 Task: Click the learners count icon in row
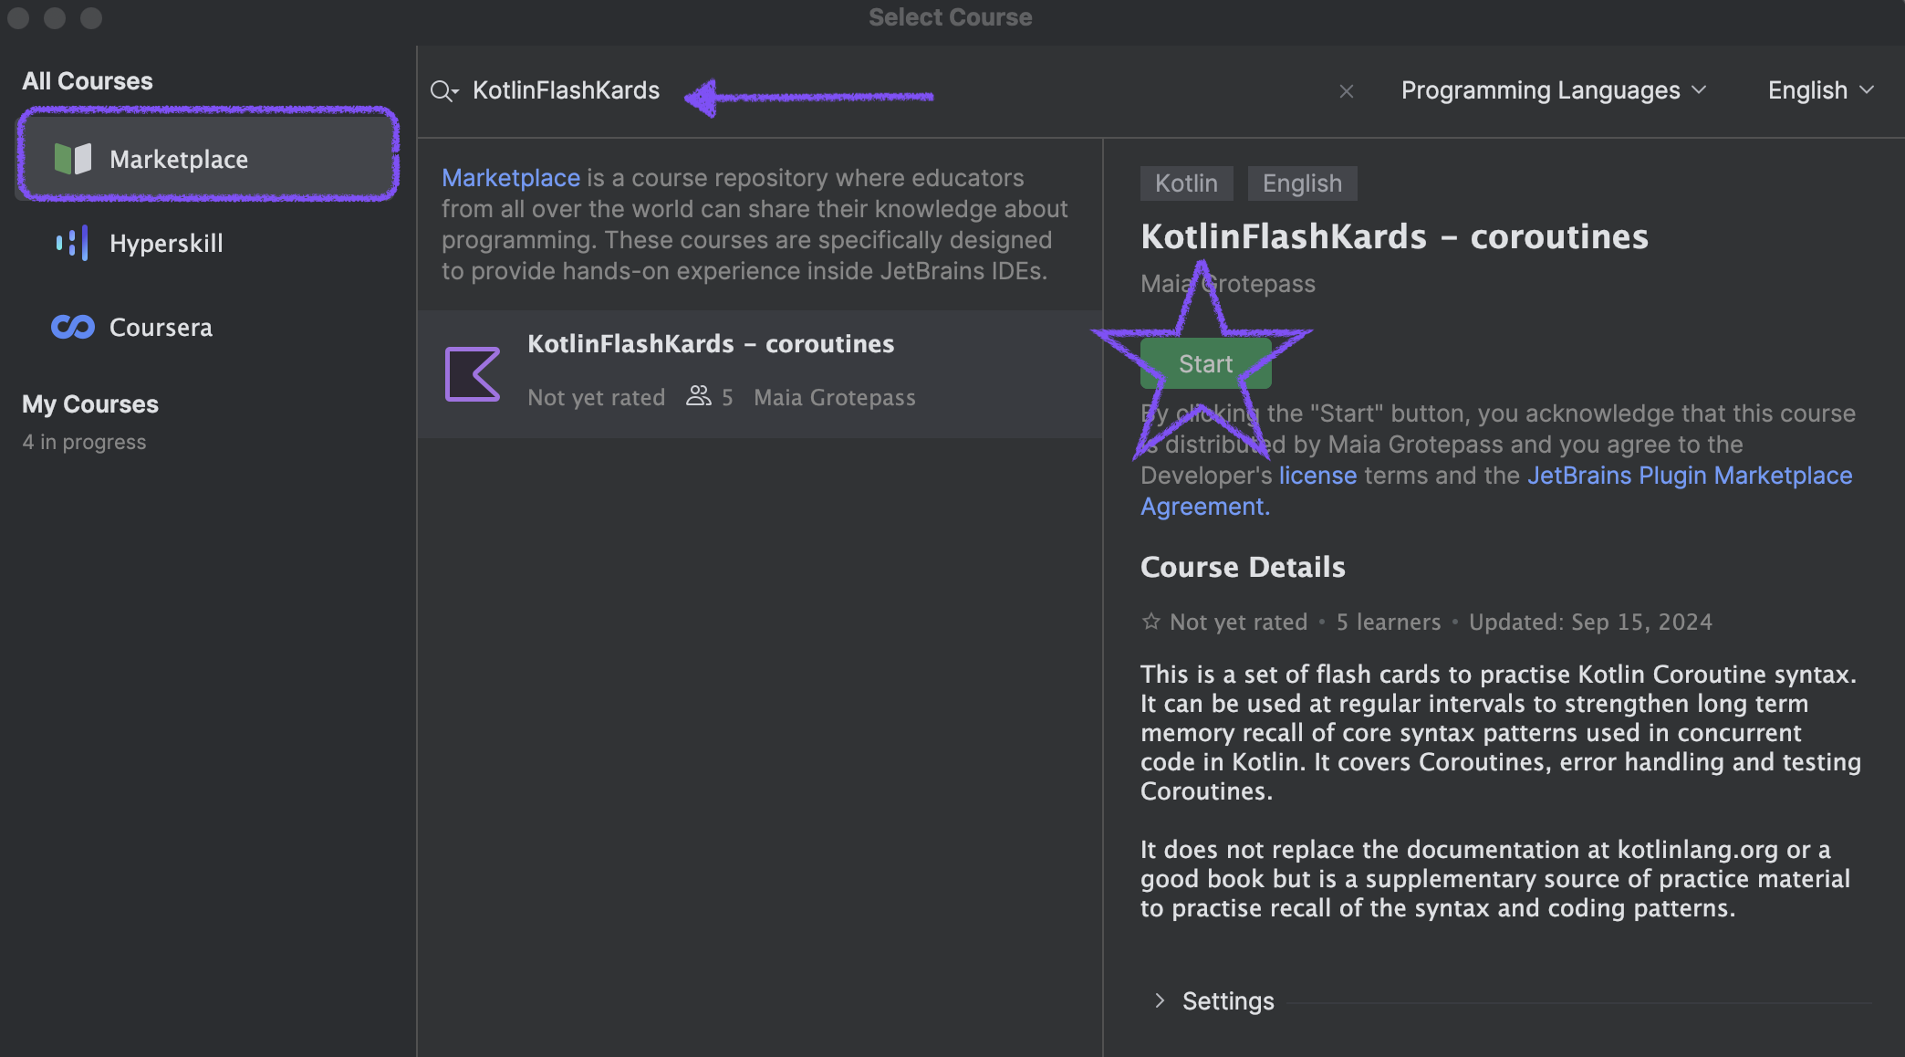[699, 396]
